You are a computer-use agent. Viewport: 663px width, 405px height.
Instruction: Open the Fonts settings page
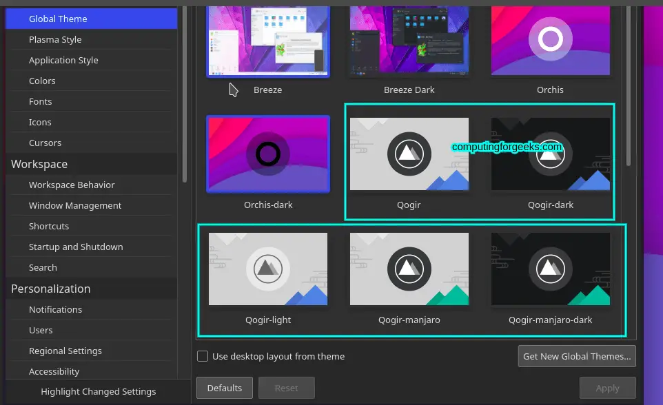tap(92, 101)
